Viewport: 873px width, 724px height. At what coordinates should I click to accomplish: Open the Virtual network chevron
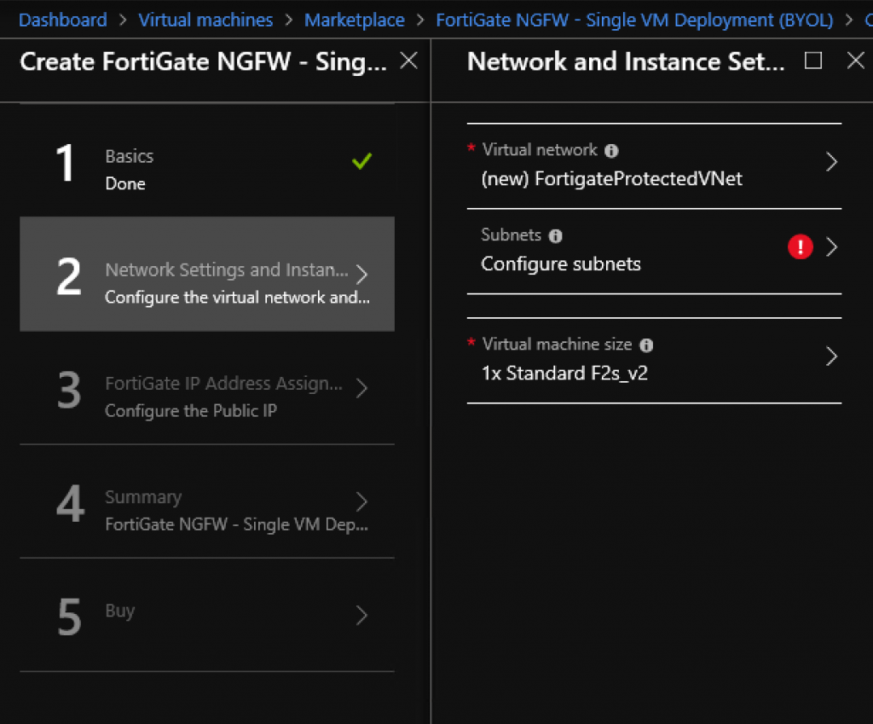click(831, 162)
